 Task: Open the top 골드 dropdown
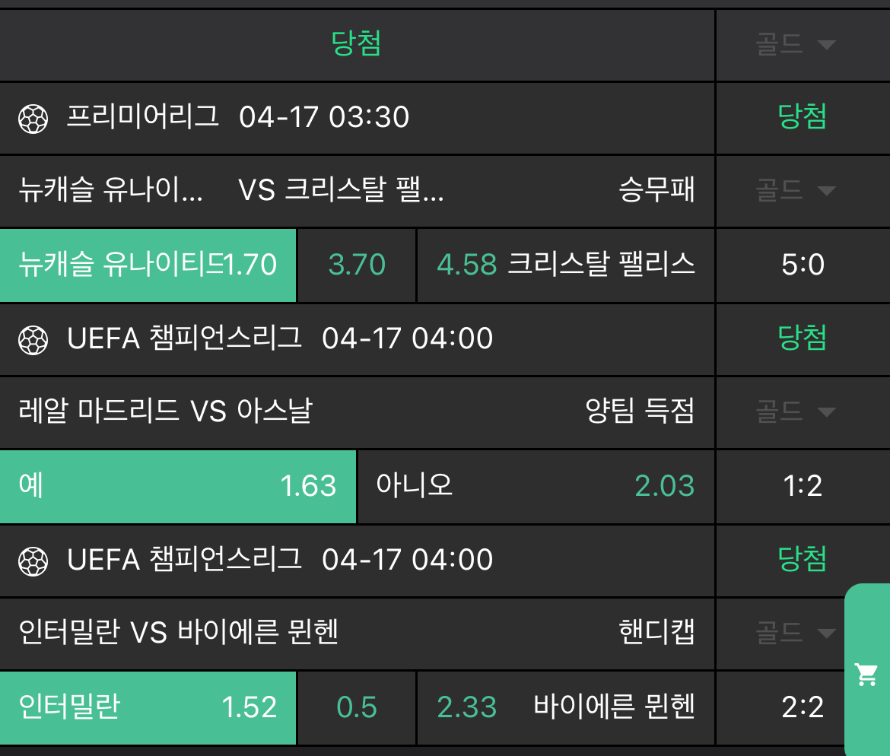point(796,45)
